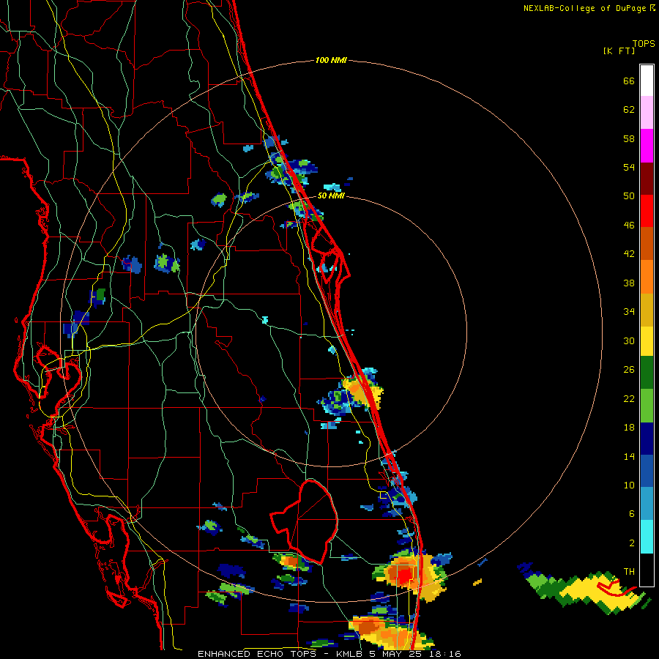Select the 30 scale label

click(629, 340)
